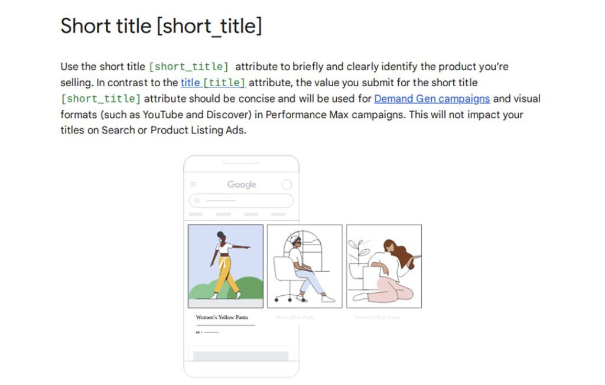Click the first green '[short_title]' code text
The width and height of the screenshot is (605, 385).
(188, 67)
